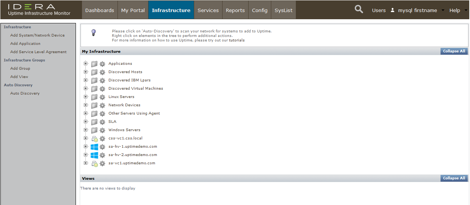Select the sa-vc1.uptimedemo.com label
This screenshot has height=205, width=470.
(x=132, y=163)
